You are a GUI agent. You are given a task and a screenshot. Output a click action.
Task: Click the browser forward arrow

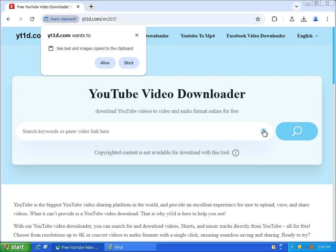(20, 19)
